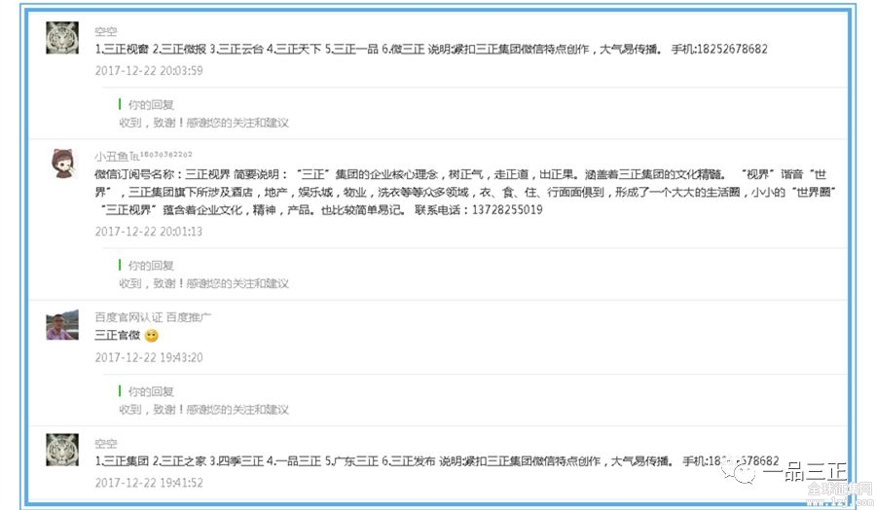Click 你的回复 label under the 20:03:59 comment
The height and width of the screenshot is (510, 876).
point(151,104)
